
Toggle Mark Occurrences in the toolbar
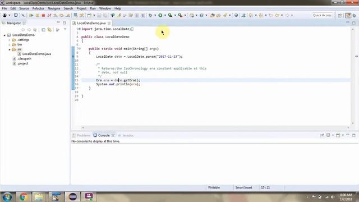(x=119, y=15)
